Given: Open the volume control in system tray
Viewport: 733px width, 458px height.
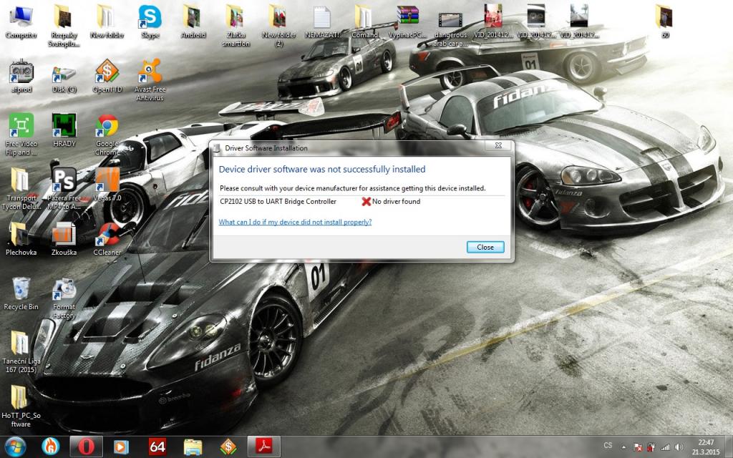Looking at the screenshot, I should coord(679,447).
